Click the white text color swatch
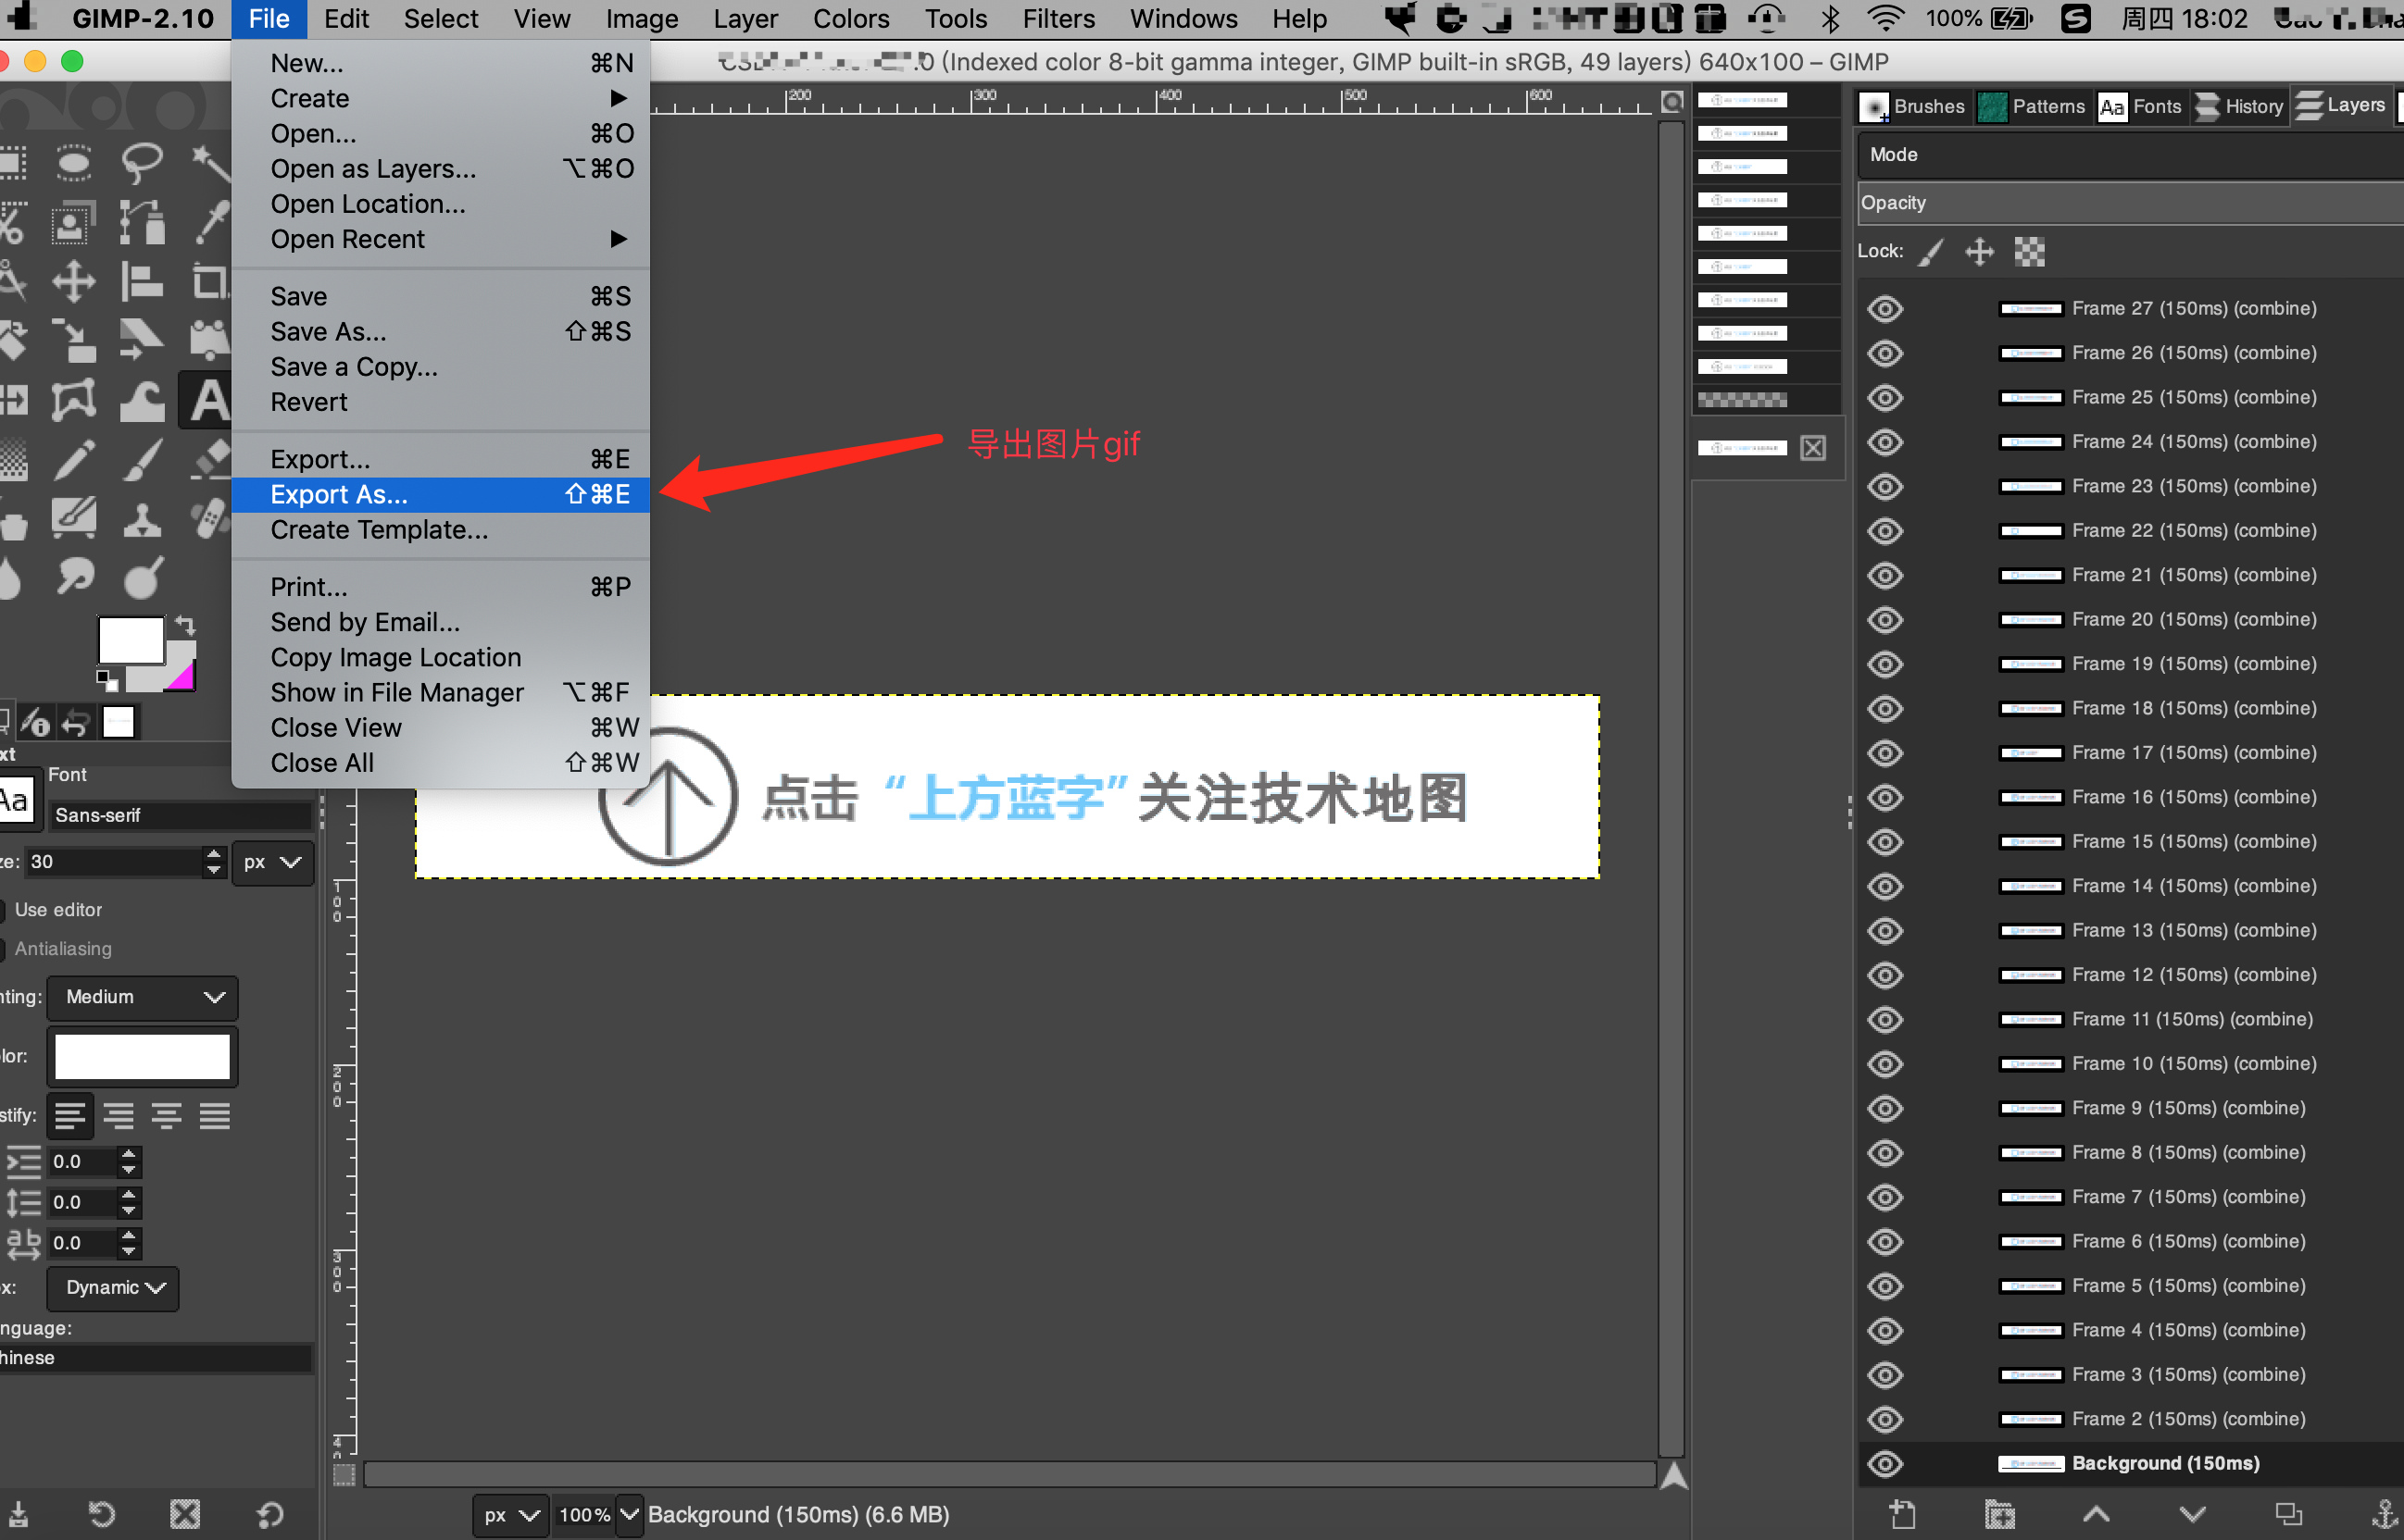This screenshot has height=1540, width=2404. click(142, 1056)
